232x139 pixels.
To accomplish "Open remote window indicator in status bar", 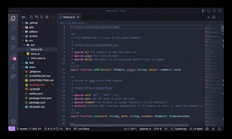I will (12, 129).
